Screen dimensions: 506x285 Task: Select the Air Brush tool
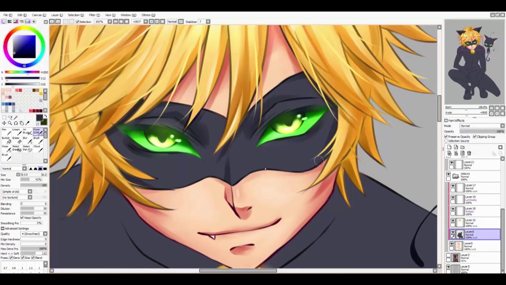click(x=28, y=132)
